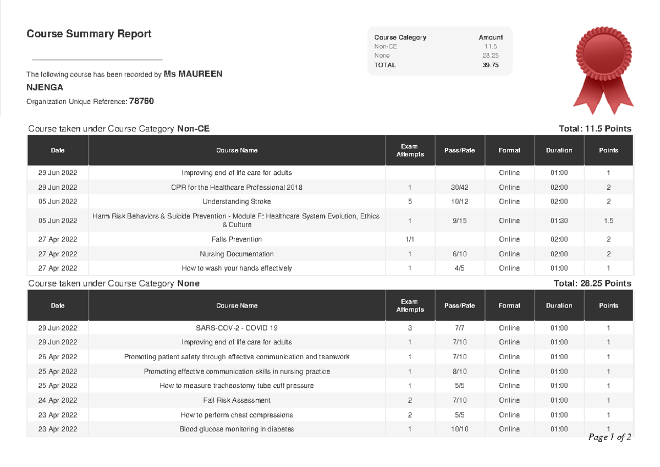Click the 30/42 pass rate value
Viewport: 660px width, 467px height.
(460, 187)
